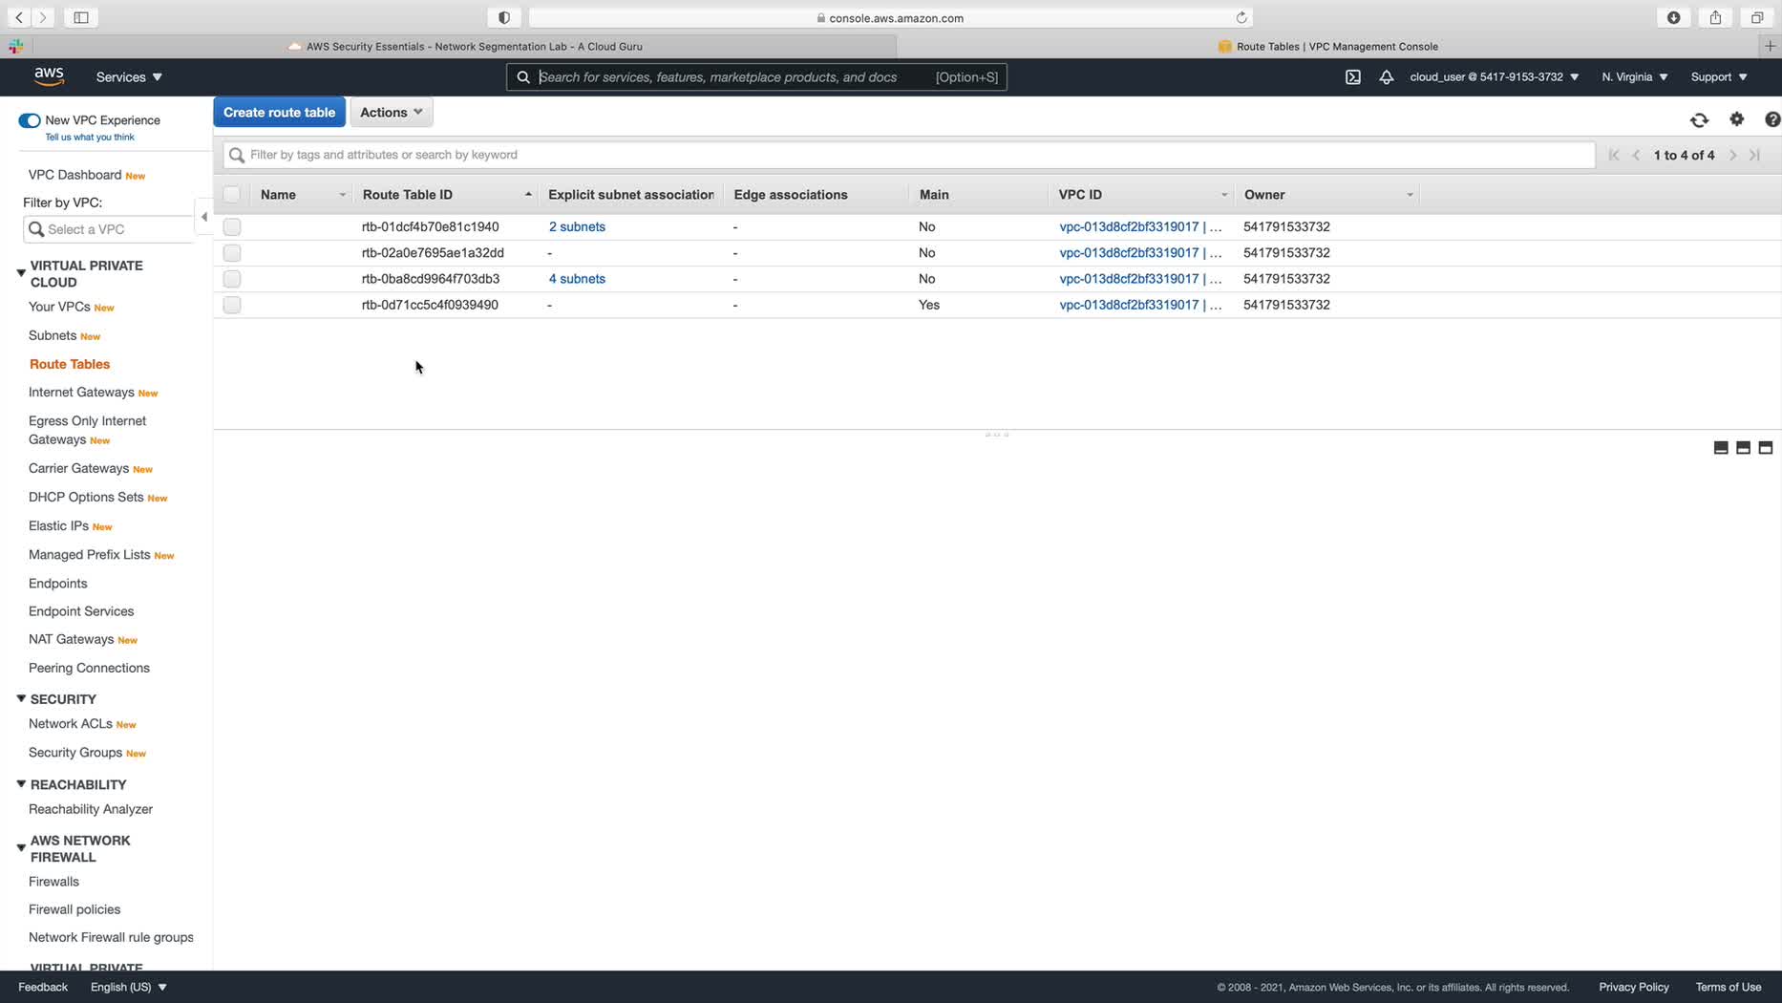Collapse the Reachability section

(21, 784)
